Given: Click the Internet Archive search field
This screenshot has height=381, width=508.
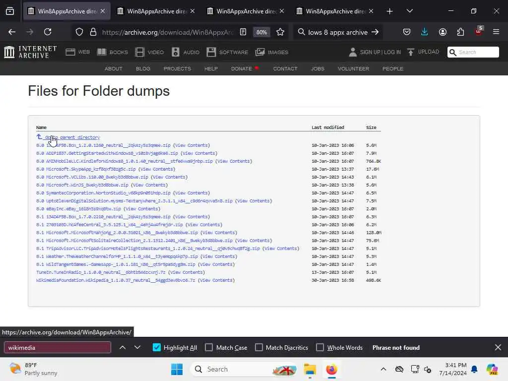Looking at the screenshot, I should tap(473, 52).
